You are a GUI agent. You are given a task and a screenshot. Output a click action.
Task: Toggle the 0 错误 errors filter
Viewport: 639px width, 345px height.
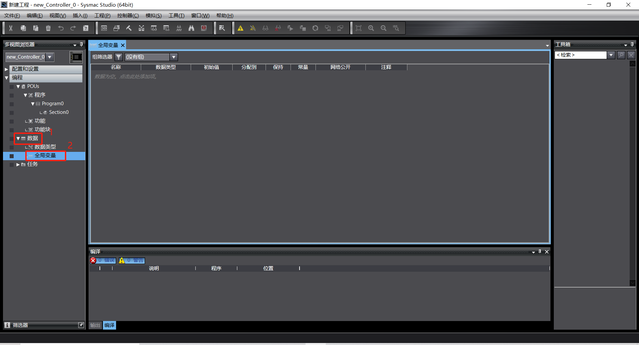click(x=103, y=260)
